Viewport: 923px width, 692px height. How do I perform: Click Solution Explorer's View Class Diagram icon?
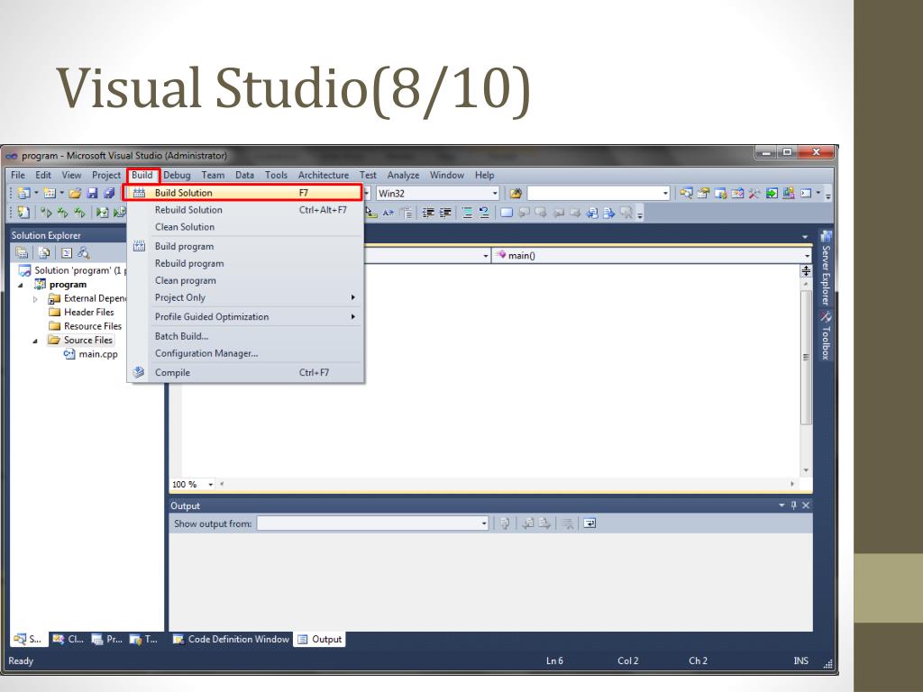[x=84, y=253]
